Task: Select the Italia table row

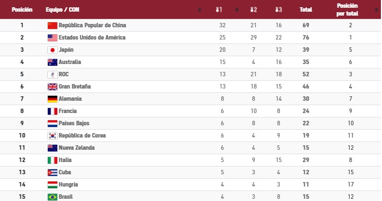Action: tap(190, 160)
